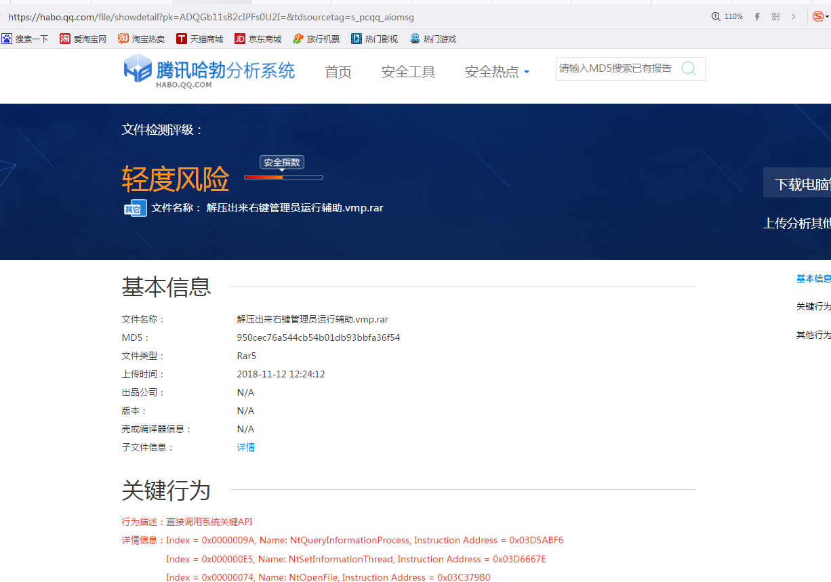Screen dimensions: 831x582
Task: Open the 搜索一下 Baidu bookmark
Action: tap(25, 39)
